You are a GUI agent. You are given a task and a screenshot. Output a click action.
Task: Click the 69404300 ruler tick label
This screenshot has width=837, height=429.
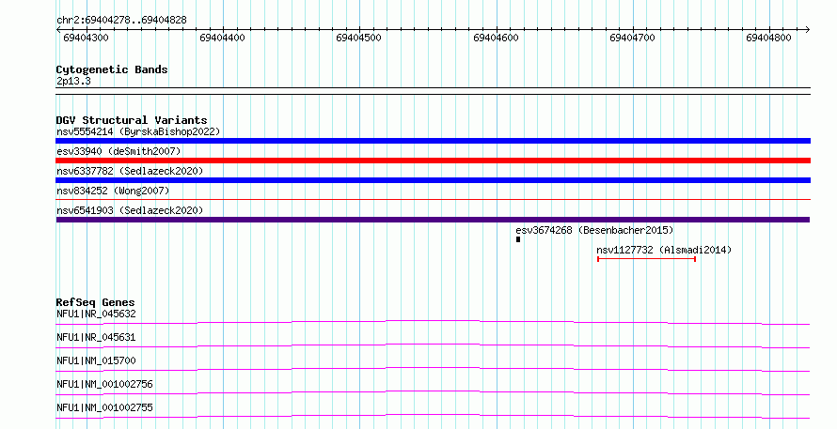(86, 38)
